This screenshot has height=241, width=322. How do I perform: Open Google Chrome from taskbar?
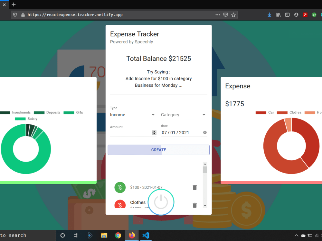118,236
